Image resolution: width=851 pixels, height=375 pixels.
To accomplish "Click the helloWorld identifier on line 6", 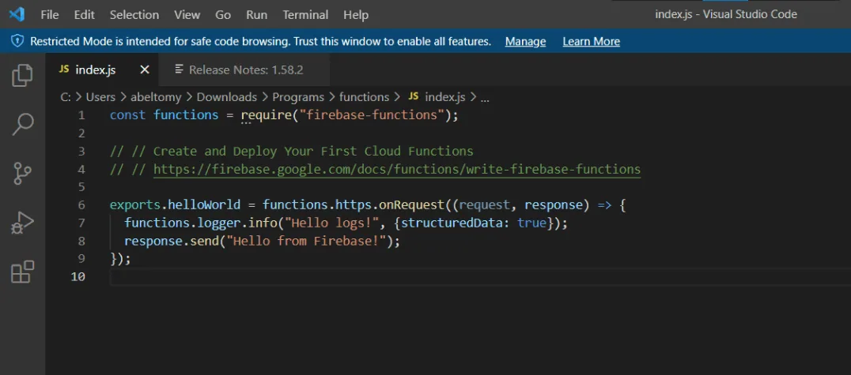I will tap(204, 204).
